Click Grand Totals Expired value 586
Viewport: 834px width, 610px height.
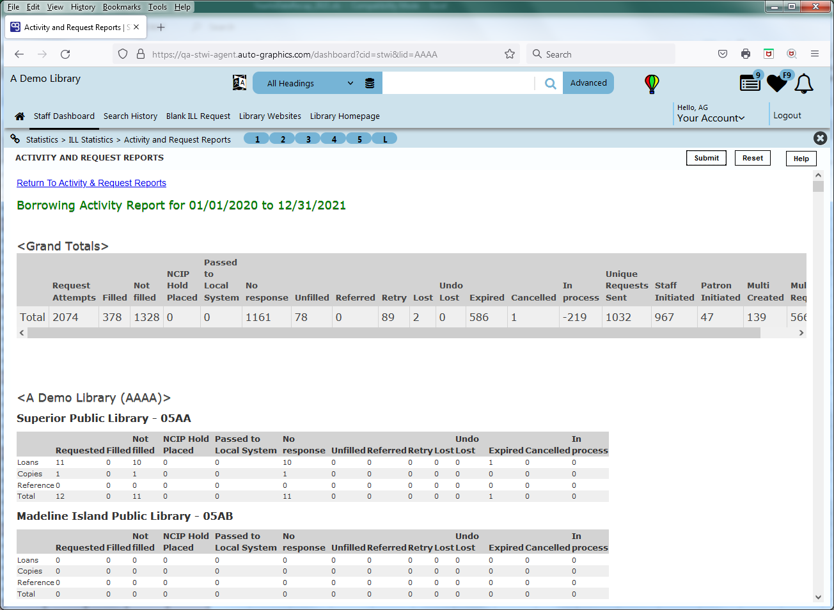[x=479, y=317]
